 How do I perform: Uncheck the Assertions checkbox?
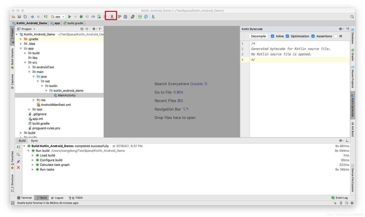(313, 36)
